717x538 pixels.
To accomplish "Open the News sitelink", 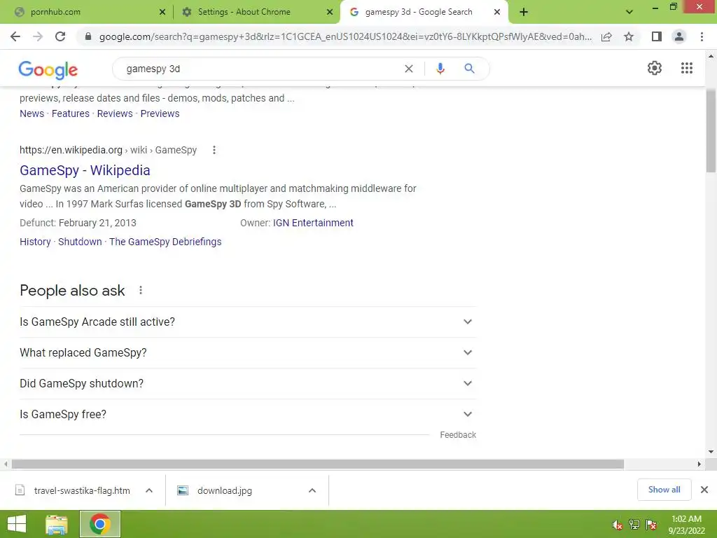I will 32,113.
